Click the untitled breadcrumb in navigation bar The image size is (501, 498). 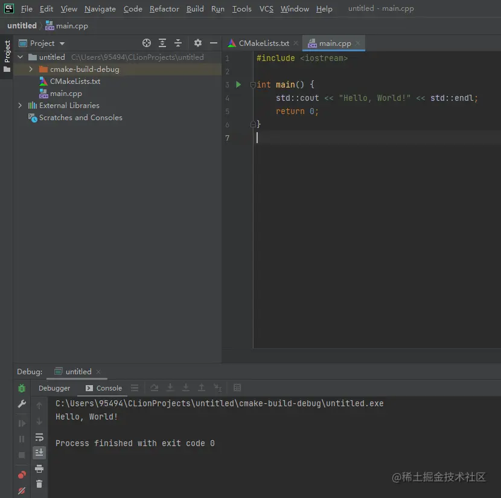pos(22,26)
